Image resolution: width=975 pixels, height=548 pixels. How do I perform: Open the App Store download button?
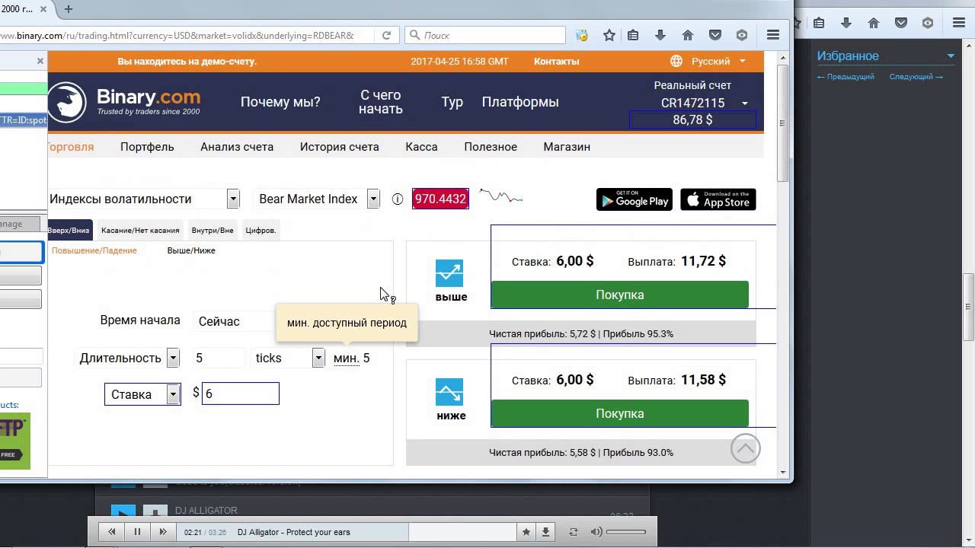(718, 199)
